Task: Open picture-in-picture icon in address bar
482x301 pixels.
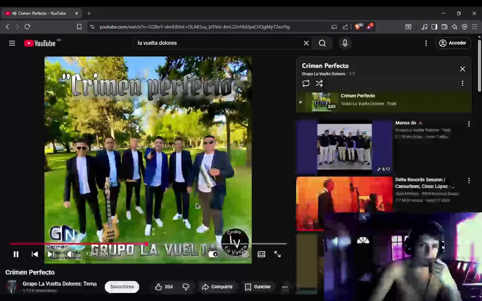Action: (x=334, y=27)
